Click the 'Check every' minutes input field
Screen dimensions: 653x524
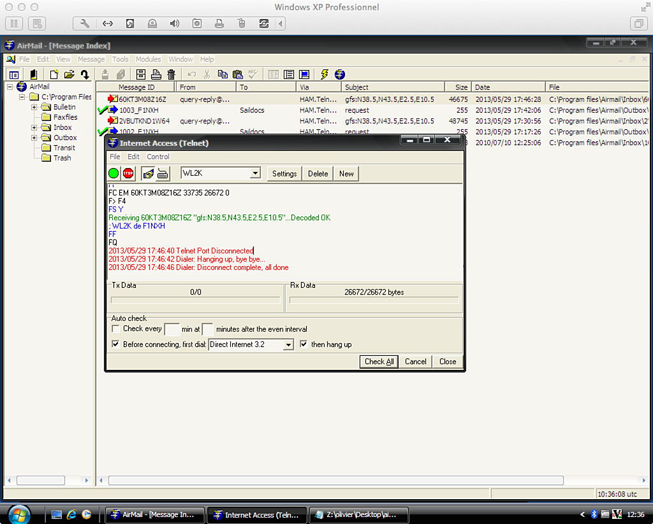point(172,329)
